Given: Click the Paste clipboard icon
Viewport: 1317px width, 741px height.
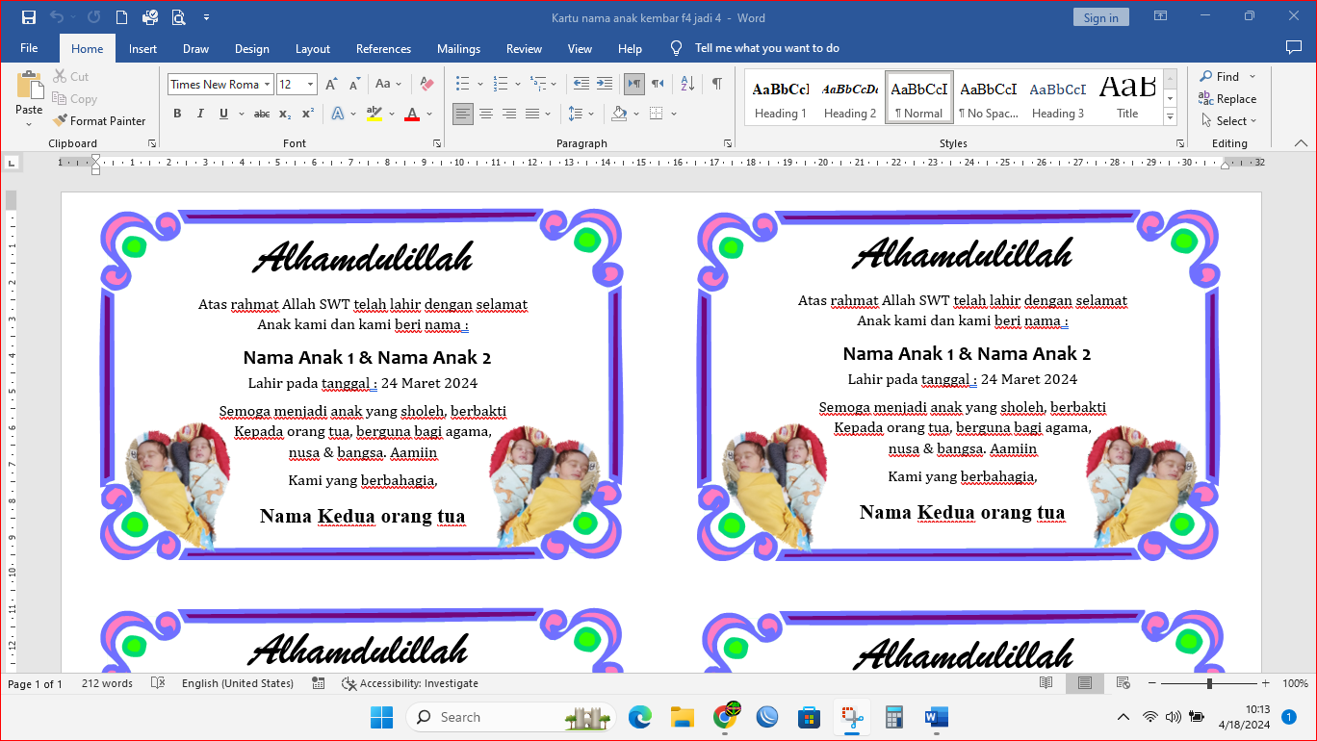Looking at the screenshot, I should 29,85.
